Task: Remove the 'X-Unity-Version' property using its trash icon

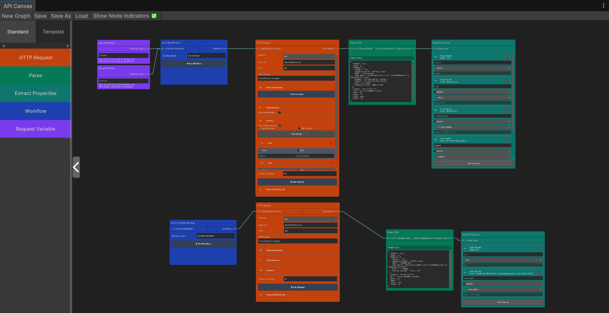Action: tap(507, 110)
